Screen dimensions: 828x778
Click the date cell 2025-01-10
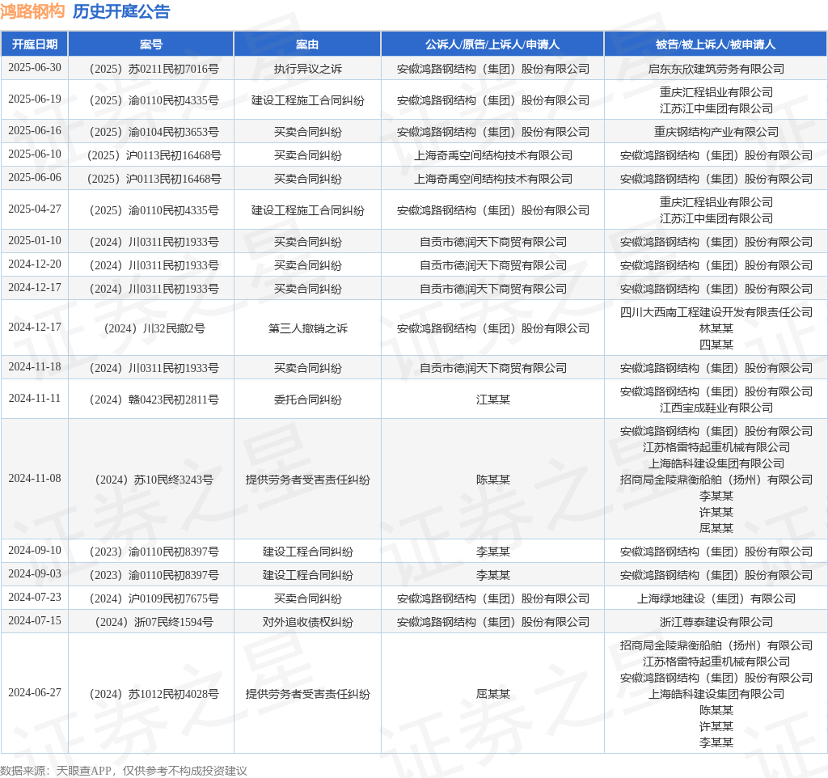tap(35, 241)
